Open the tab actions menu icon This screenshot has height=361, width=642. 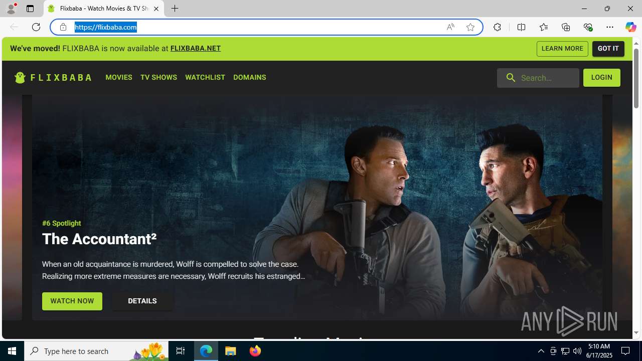30,9
